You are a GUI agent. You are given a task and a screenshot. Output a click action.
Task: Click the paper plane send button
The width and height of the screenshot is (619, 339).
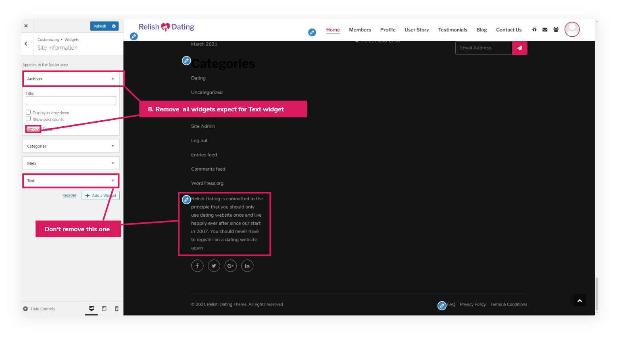coord(520,48)
